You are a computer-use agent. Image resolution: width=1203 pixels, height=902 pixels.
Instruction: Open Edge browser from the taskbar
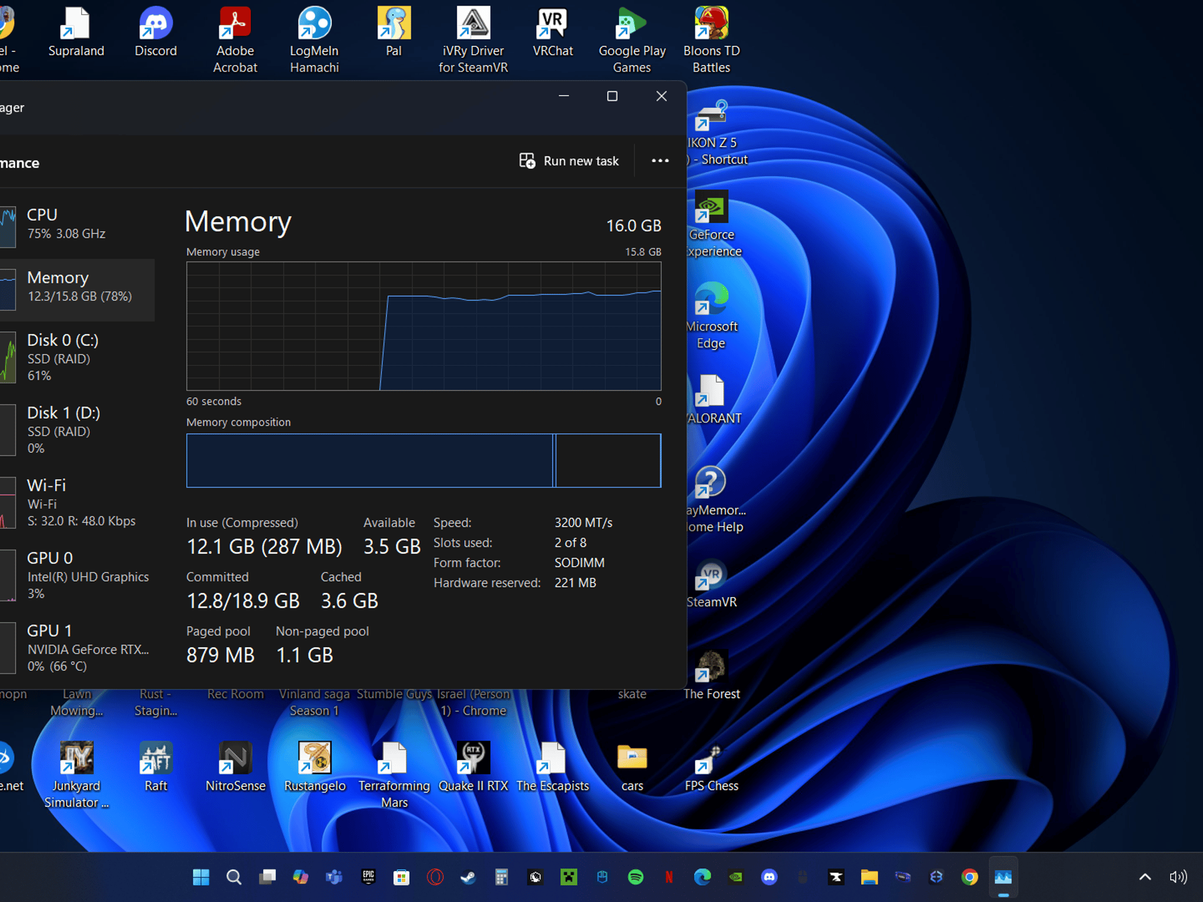point(703,877)
